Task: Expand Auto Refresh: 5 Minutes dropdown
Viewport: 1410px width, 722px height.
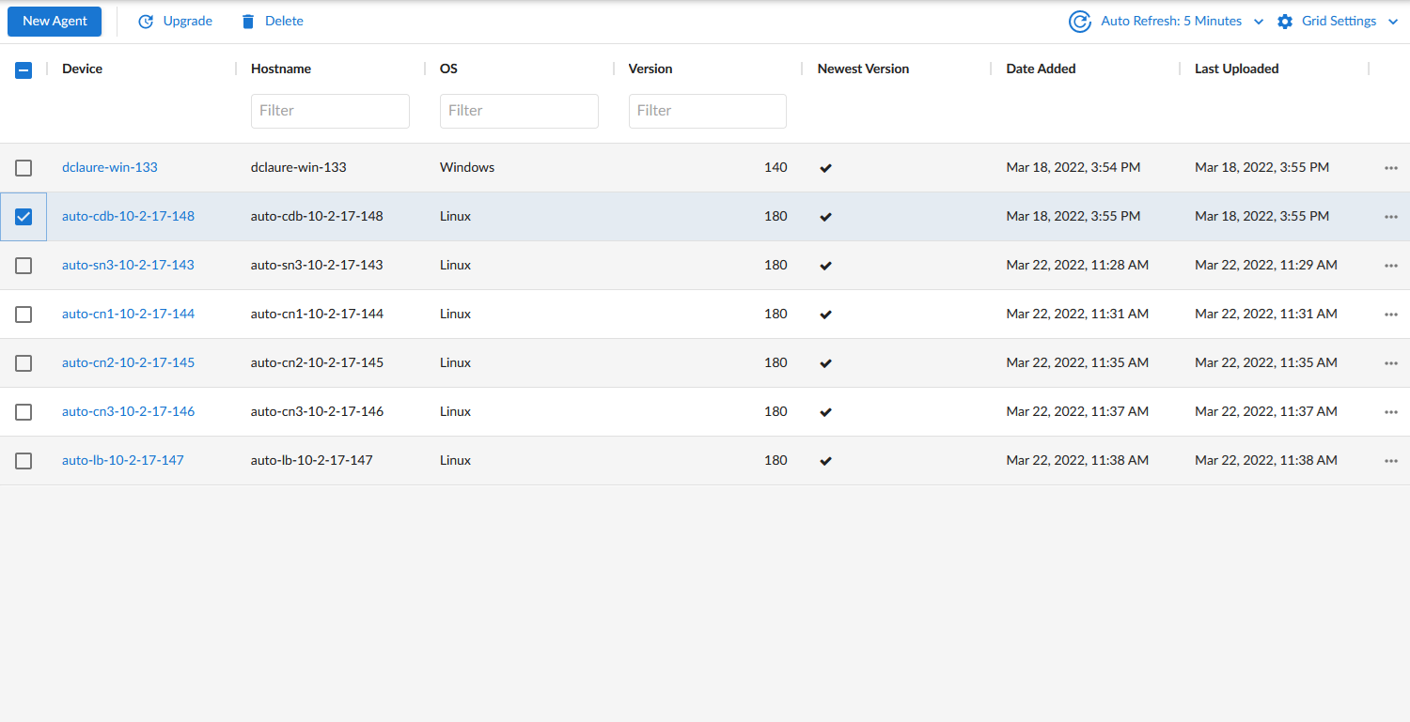Action: click(x=1259, y=22)
